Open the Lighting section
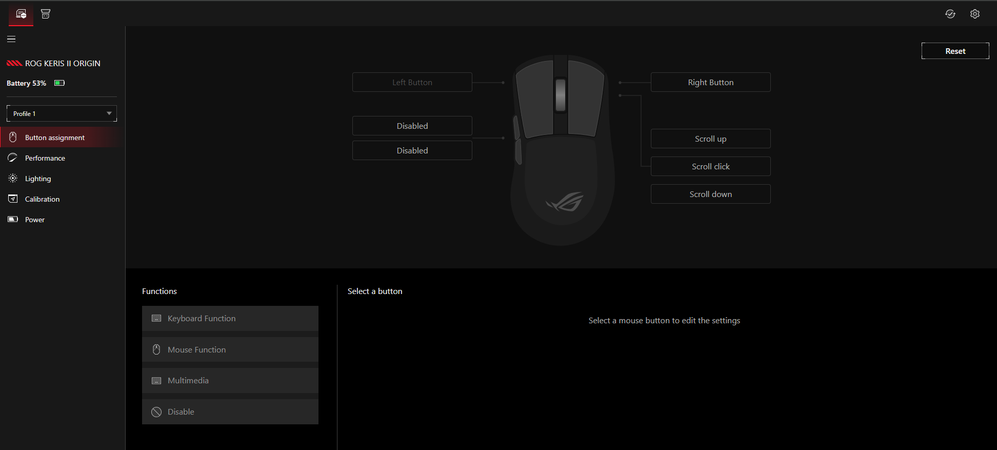 click(62, 178)
